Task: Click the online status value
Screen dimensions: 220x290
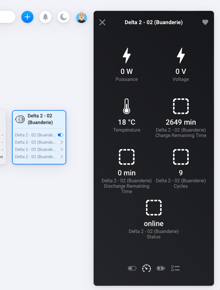Action: coord(154,224)
